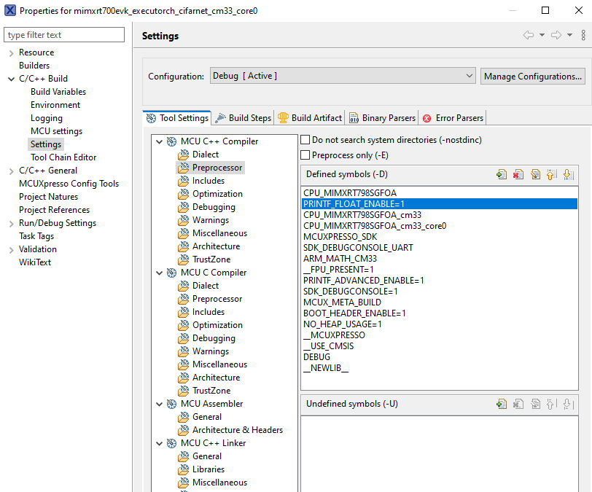Switch to the Build Steps tab
The height and width of the screenshot is (492, 592).
pyautogui.click(x=244, y=118)
